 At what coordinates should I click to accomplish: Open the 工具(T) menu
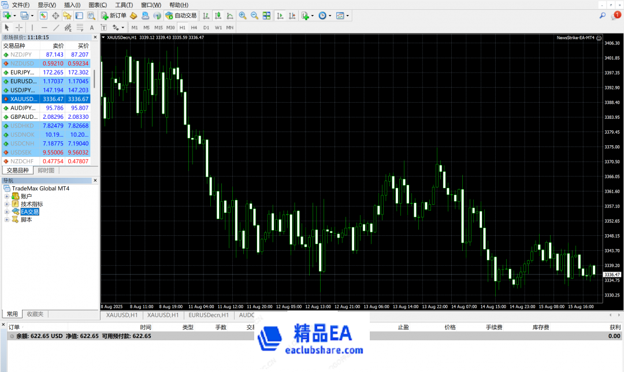(124, 5)
